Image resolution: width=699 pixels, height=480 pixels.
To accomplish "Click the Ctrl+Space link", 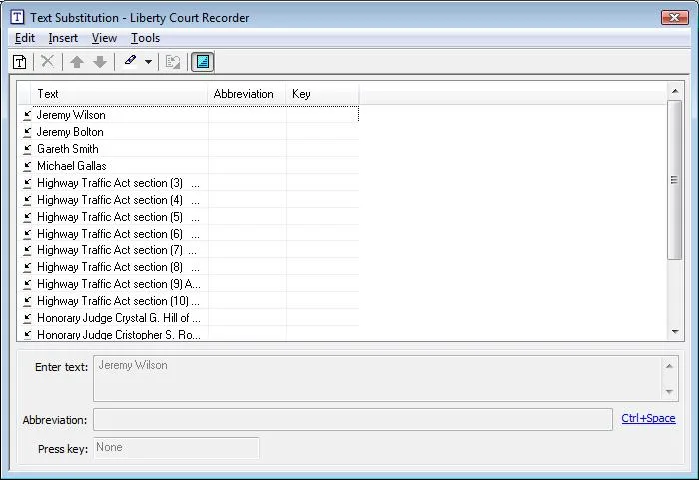I will coord(648,418).
